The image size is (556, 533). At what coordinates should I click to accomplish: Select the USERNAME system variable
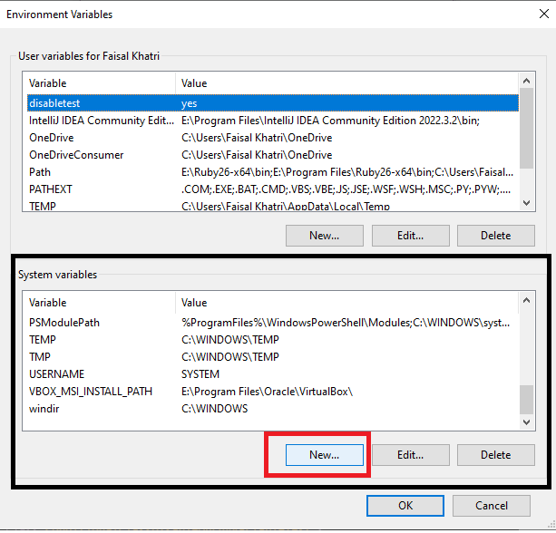pyautogui.click(x=273, y=374)
